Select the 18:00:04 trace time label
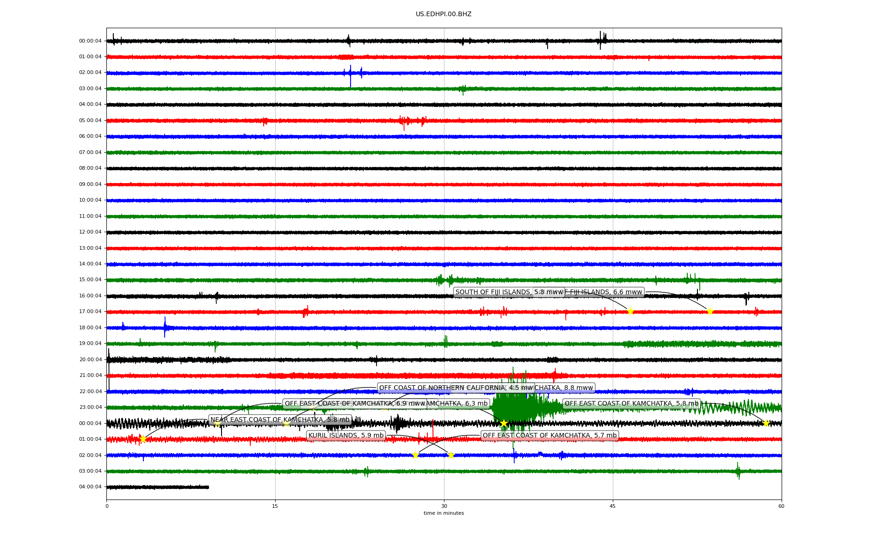Screen dimensions: 888x555 (x=90, y=328)
